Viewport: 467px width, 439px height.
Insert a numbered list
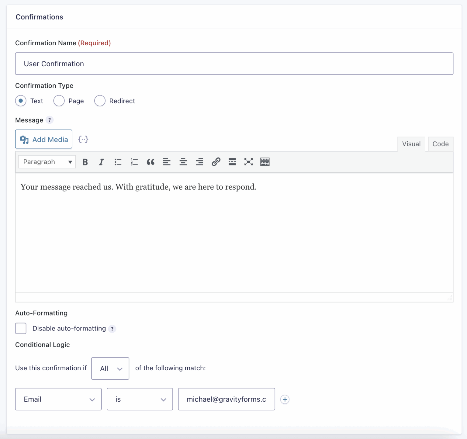point(134,162)
